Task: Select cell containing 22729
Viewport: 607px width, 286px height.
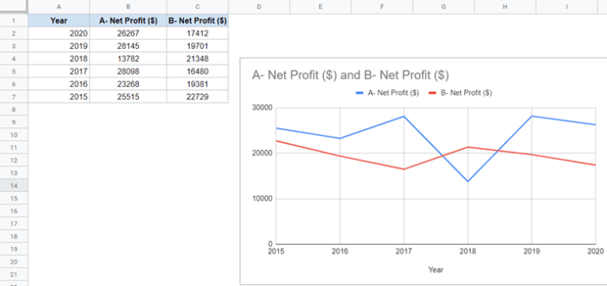Action: 198,96
